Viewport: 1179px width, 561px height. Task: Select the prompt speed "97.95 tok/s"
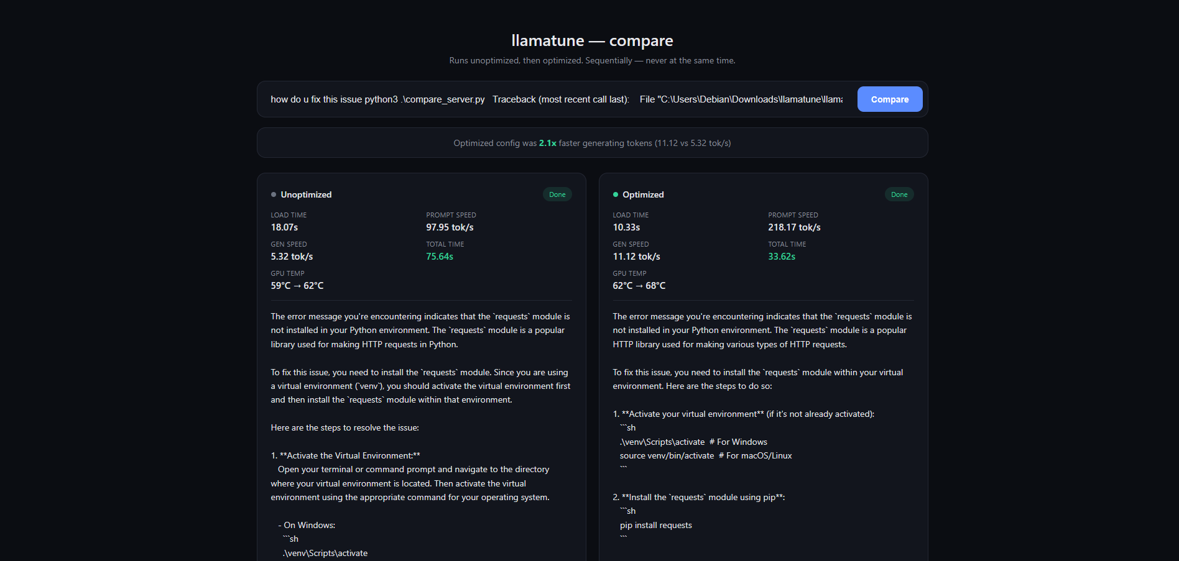click(x=450, y=227)
